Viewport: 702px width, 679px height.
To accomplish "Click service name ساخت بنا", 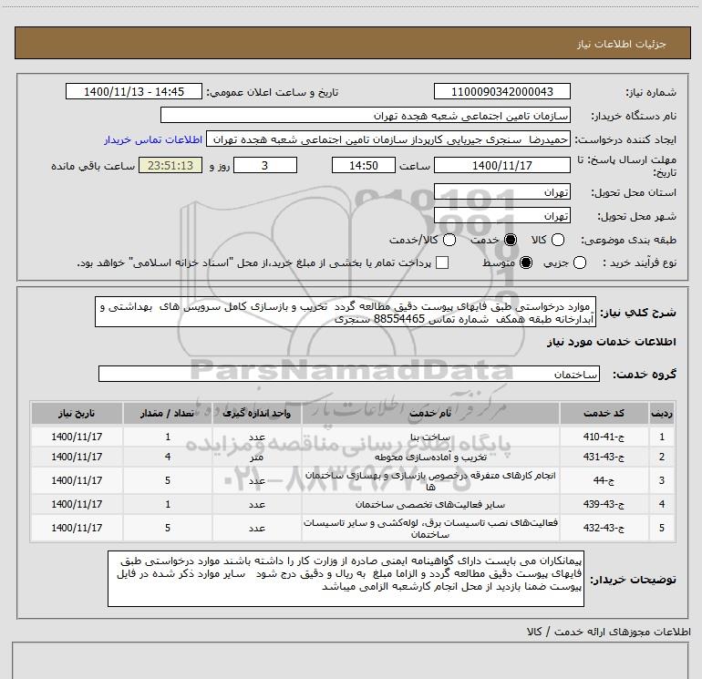I will (430, 437).
